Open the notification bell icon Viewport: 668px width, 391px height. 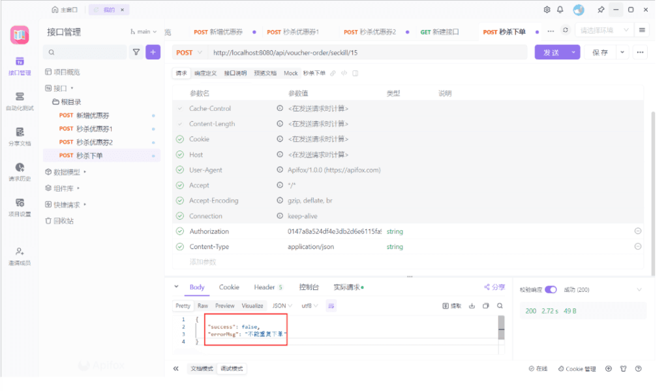point(560,10)
